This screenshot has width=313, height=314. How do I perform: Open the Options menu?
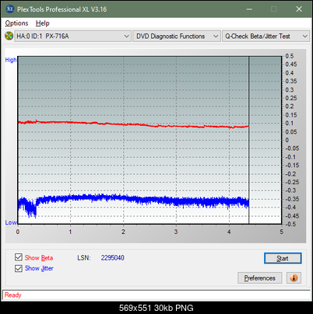pos(16,23)
